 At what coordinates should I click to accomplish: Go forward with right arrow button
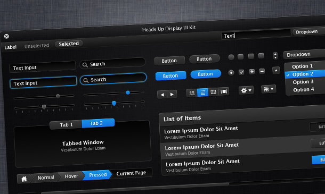pyautogui.click(x=172, y=94)
